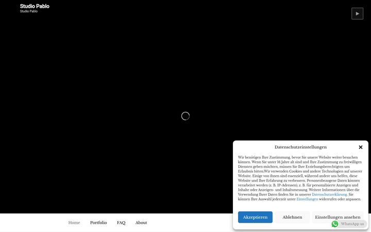Open Einstellungen ansehen button
Viewport: 371px width, 232px height.
pos(338,217)
